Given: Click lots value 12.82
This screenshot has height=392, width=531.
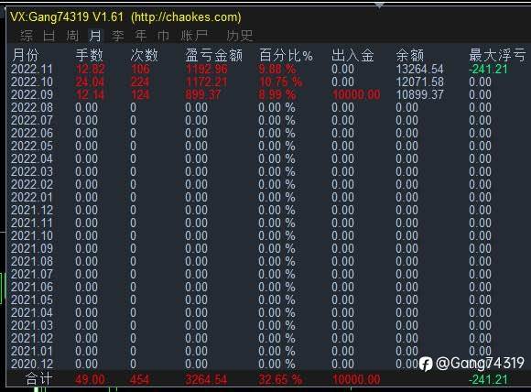Looking at the screenshot, I should pyautogui.click(x=91, y=69).
